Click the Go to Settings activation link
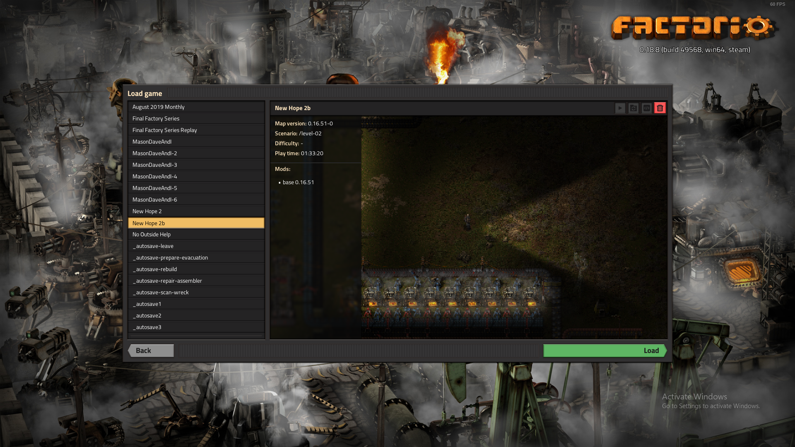The height and width of the screenshot is (447, 795). click(711, 406)
